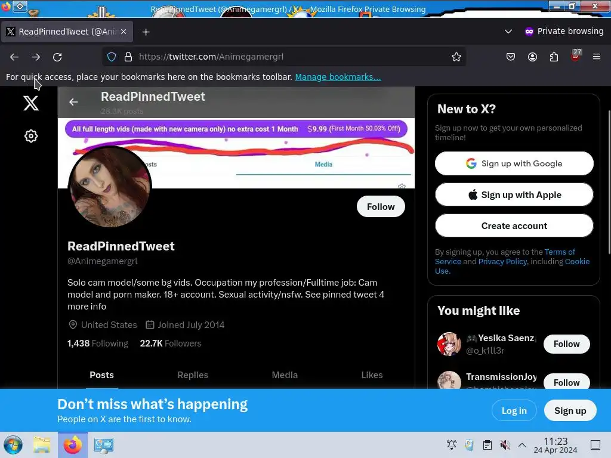Click the @Animegamergrl handle text
Image resolution: width=611 pixels, height=458 pixels.
103,261
